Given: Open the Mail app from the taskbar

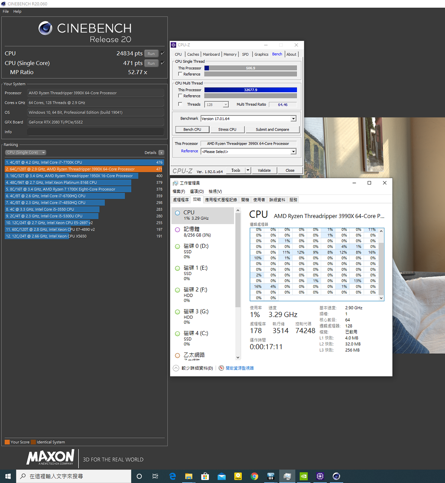Looking at the screenshot, I should (221, 476).
